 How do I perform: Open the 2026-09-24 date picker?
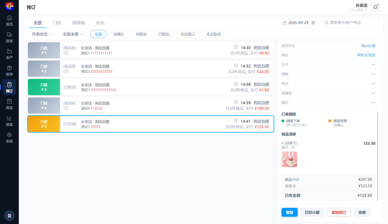point(299,23)
